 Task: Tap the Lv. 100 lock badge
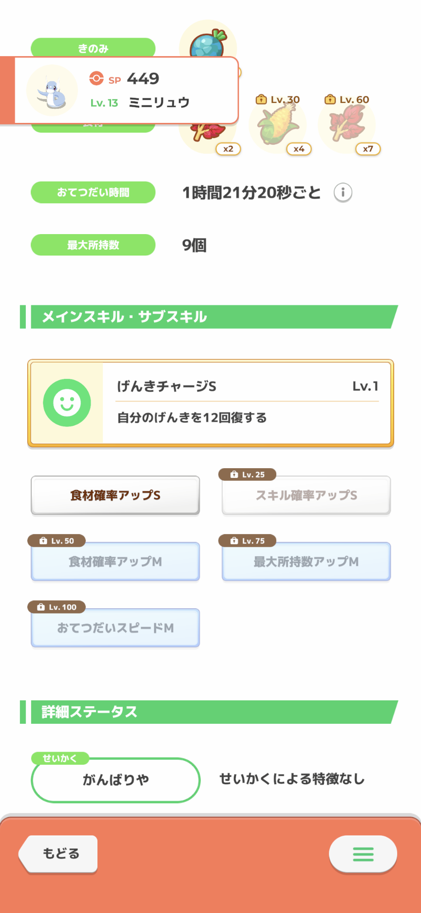pos(57,607)
